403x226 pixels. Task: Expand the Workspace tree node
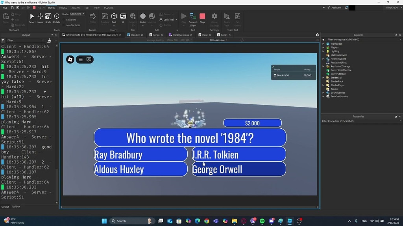[324, 44]
